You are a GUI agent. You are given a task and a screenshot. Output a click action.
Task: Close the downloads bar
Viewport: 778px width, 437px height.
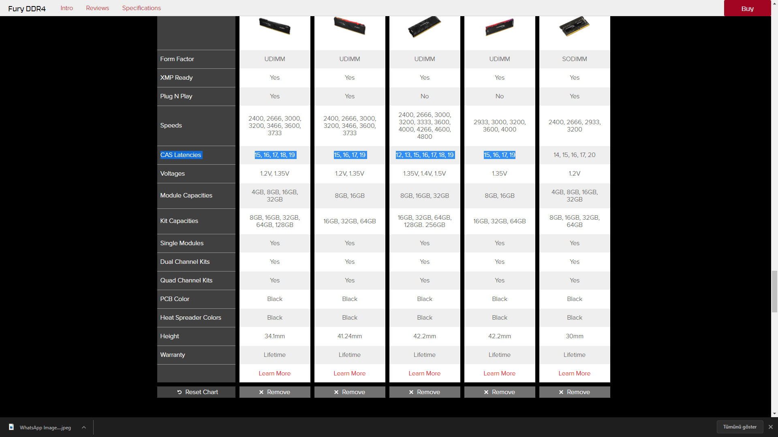(771, 427)
